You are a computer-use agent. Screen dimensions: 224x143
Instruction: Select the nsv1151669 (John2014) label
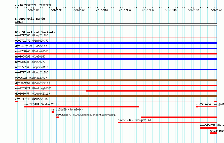pyautogui.click(x=67, y=109)
